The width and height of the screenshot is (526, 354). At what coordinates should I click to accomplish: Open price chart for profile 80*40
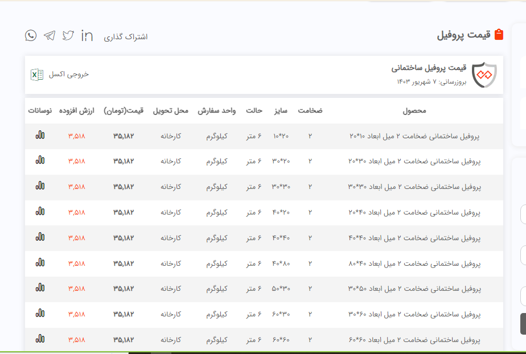[x=40, y=263]
